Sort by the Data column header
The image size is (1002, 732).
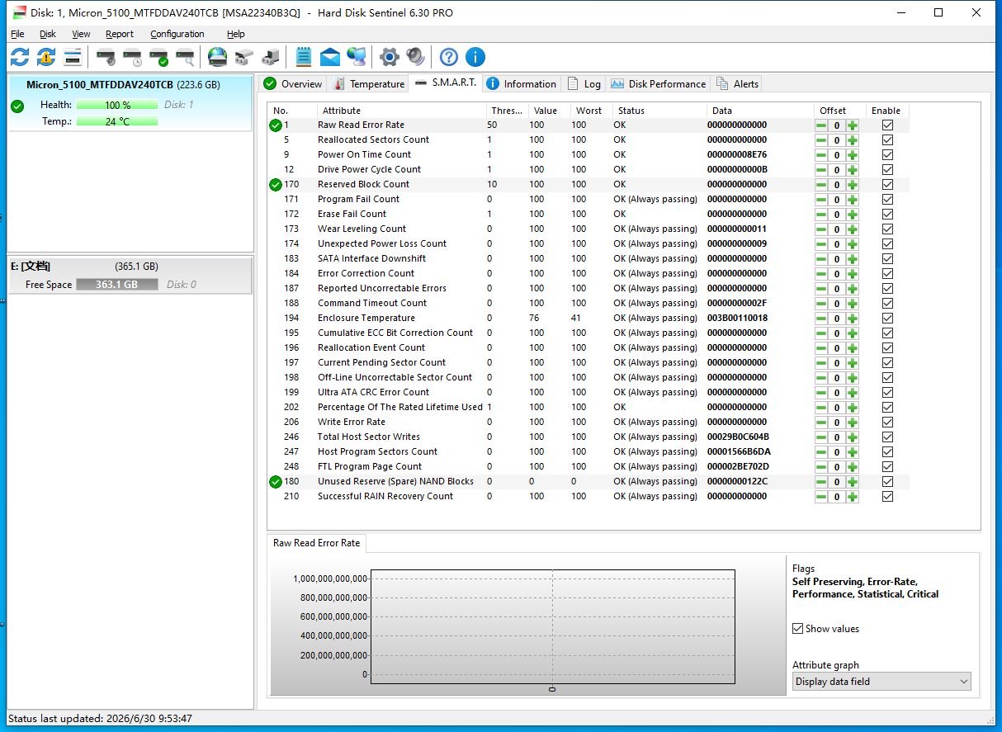click(760, 111)
